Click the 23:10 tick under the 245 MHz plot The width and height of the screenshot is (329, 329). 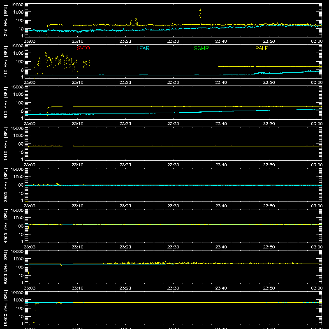(x=77, y=42)
